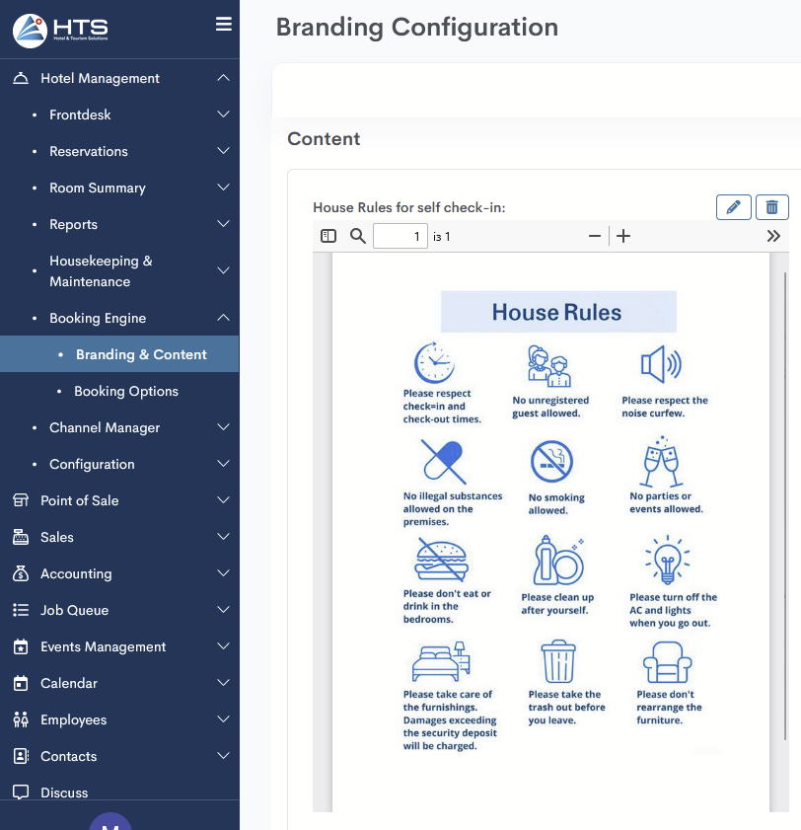Click the PDF page number field
This screenshot has height=830, width=801.
point(400,236)
